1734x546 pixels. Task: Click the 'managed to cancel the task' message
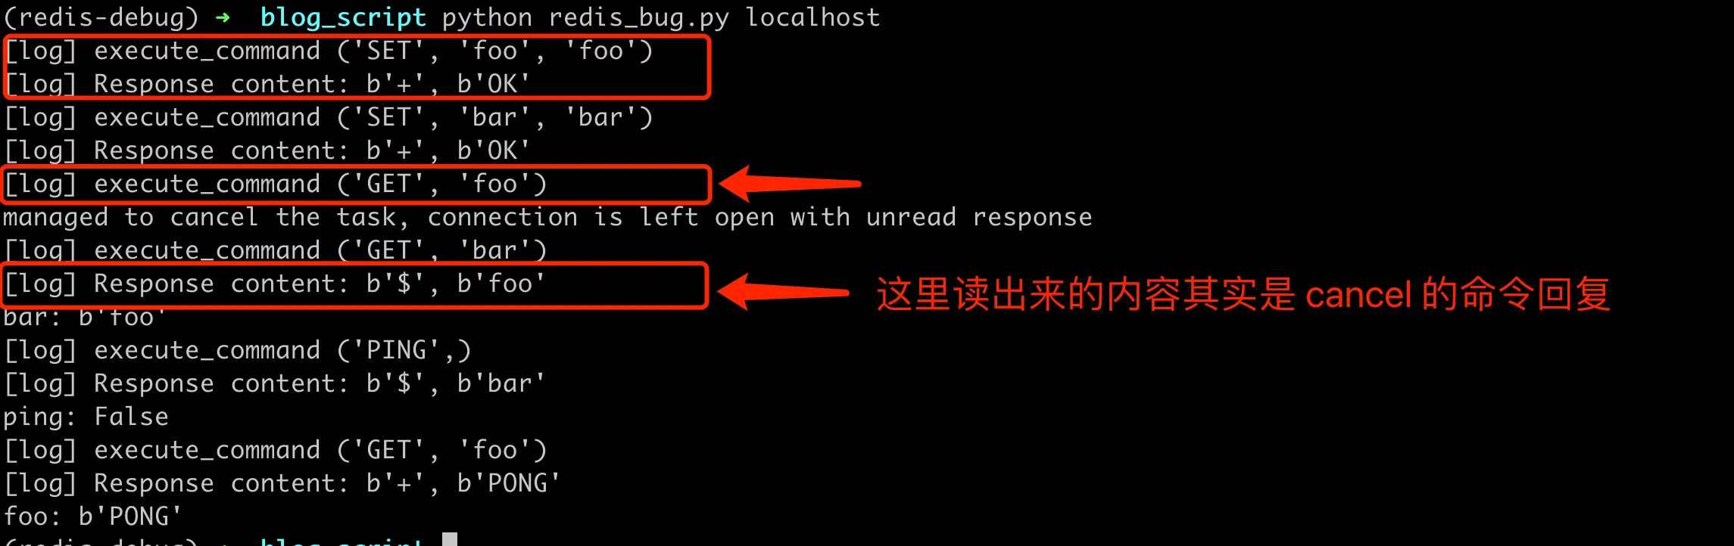[547, 218]
